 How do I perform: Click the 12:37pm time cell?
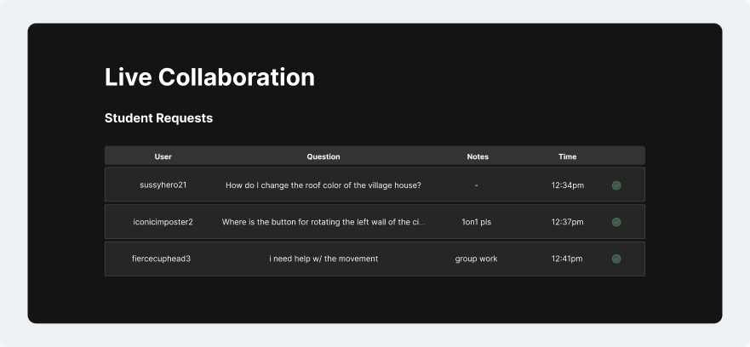click(567, 222)
